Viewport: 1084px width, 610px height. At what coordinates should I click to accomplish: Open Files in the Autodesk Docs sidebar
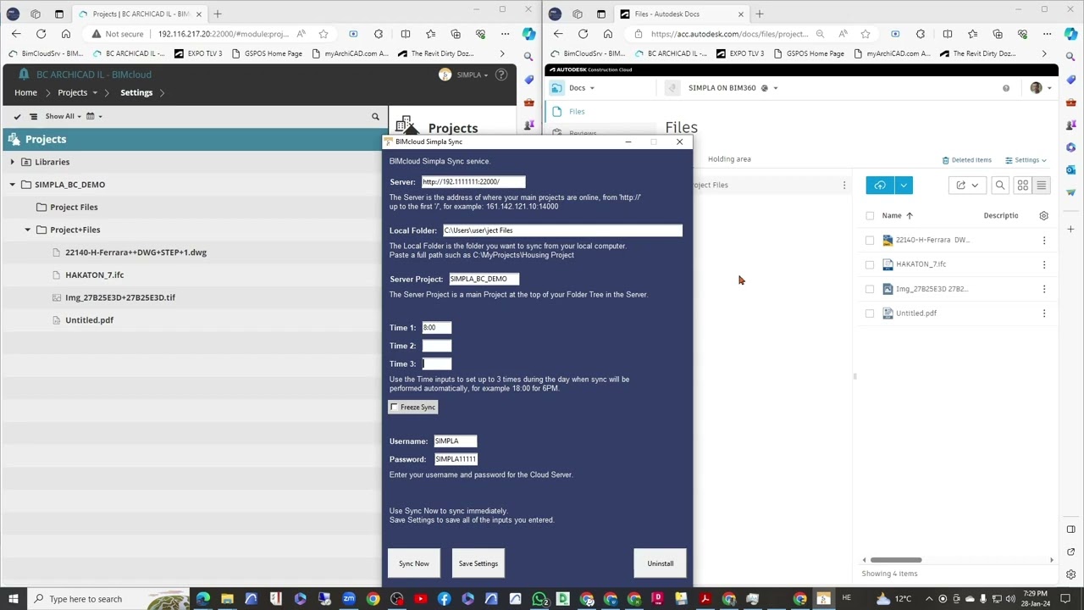[577, 112]
